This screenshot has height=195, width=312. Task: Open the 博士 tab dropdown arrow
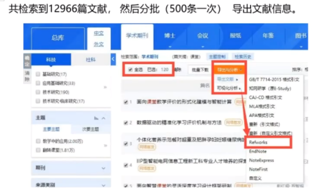coord(170,47)
